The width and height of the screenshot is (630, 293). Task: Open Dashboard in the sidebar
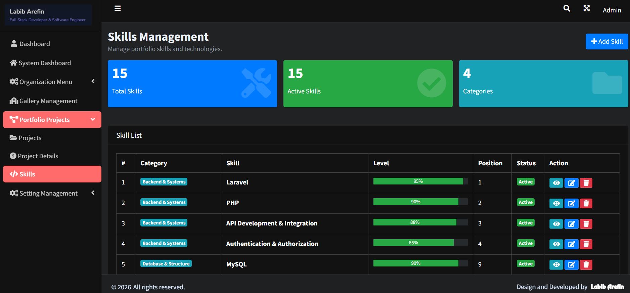pos(52,44)
